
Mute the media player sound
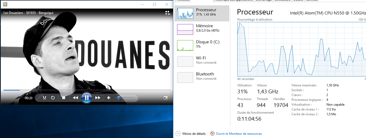[x=109, y=98]
